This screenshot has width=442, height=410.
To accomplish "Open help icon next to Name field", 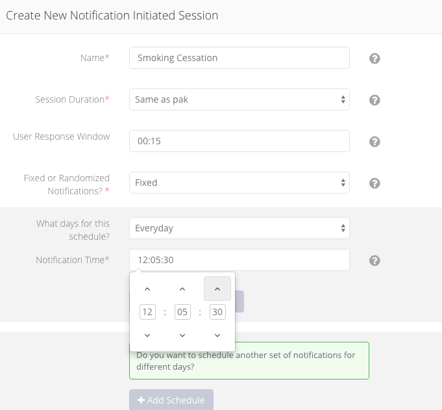I will (x=374, y=58).
